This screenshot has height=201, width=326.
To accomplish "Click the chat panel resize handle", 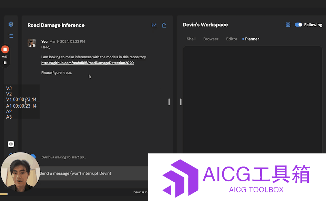I will [169, 102].
